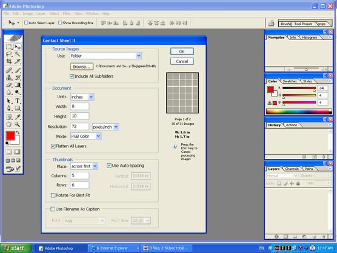
Task: Switch to the Paths tab
Action: coord(309,169)
